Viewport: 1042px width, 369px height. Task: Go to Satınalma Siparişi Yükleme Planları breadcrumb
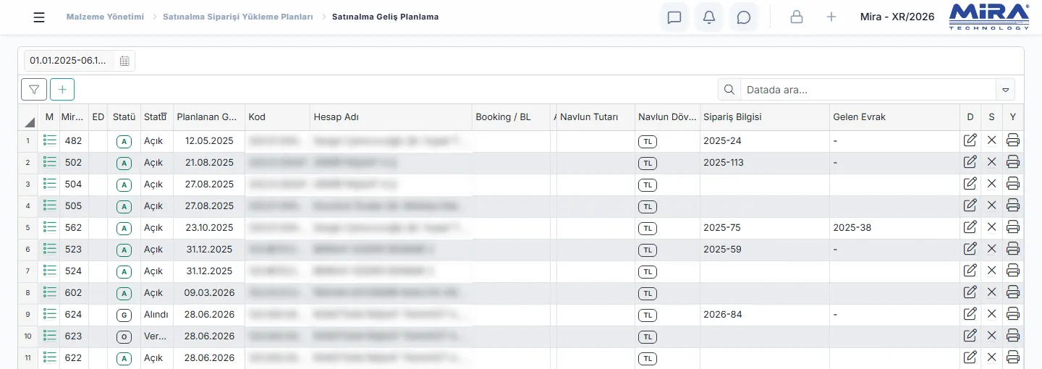[238, 17]
